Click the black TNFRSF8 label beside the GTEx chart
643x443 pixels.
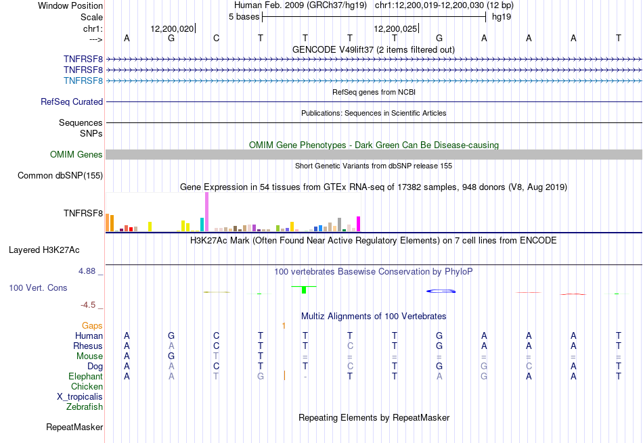(x=83, y=213)
